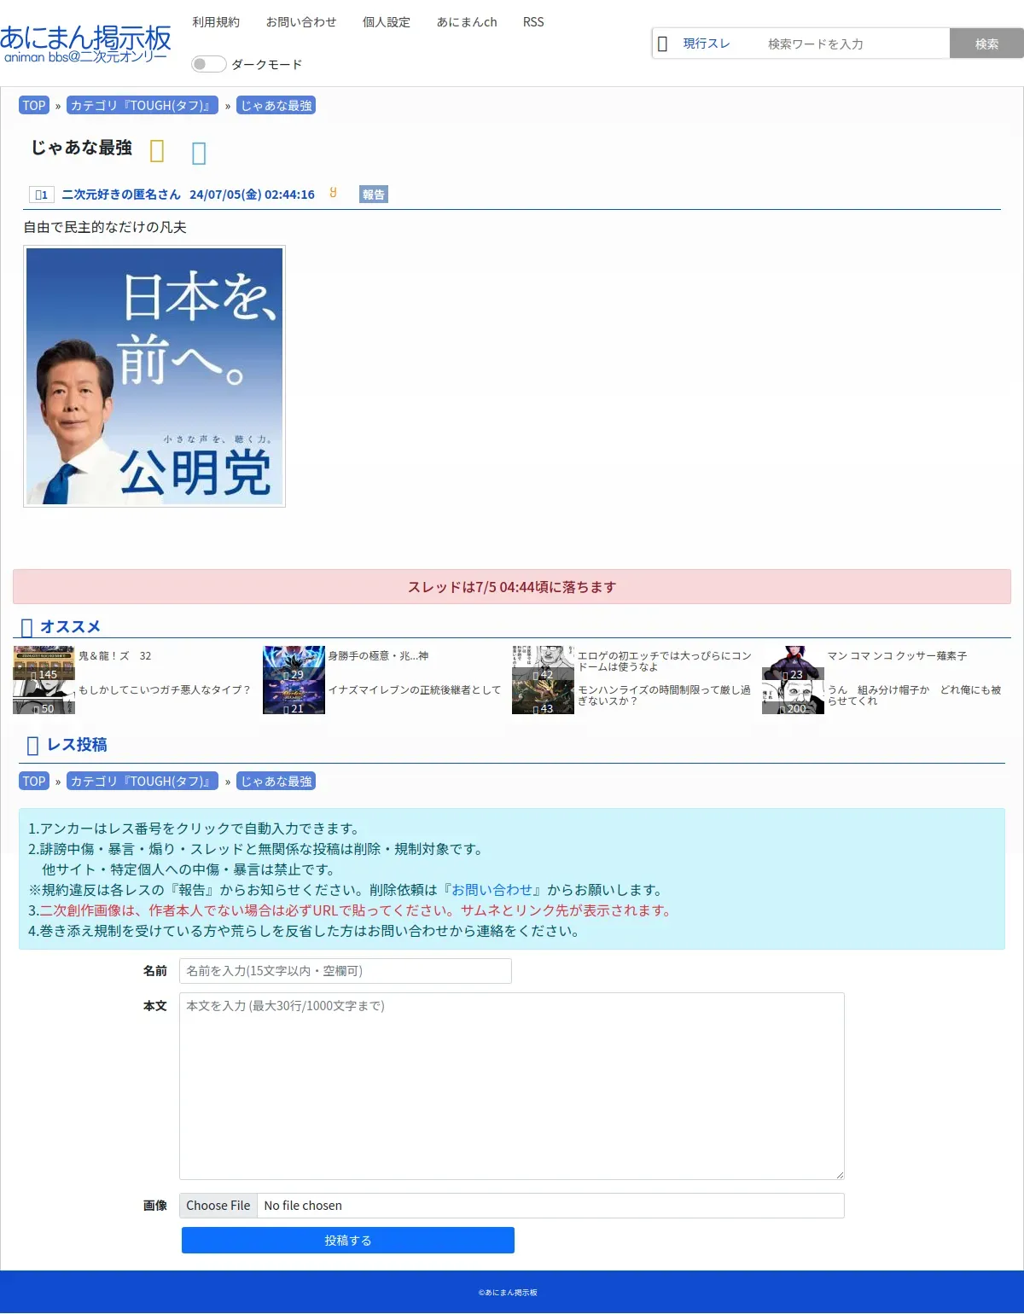Viewport: 1024px width, 1314px height.
Task: Open thread イナズマイレブンの正統後継者として
Action: (415, 690)
